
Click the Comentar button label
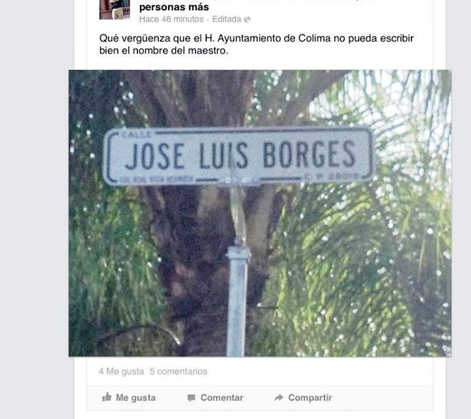[222, 397]
